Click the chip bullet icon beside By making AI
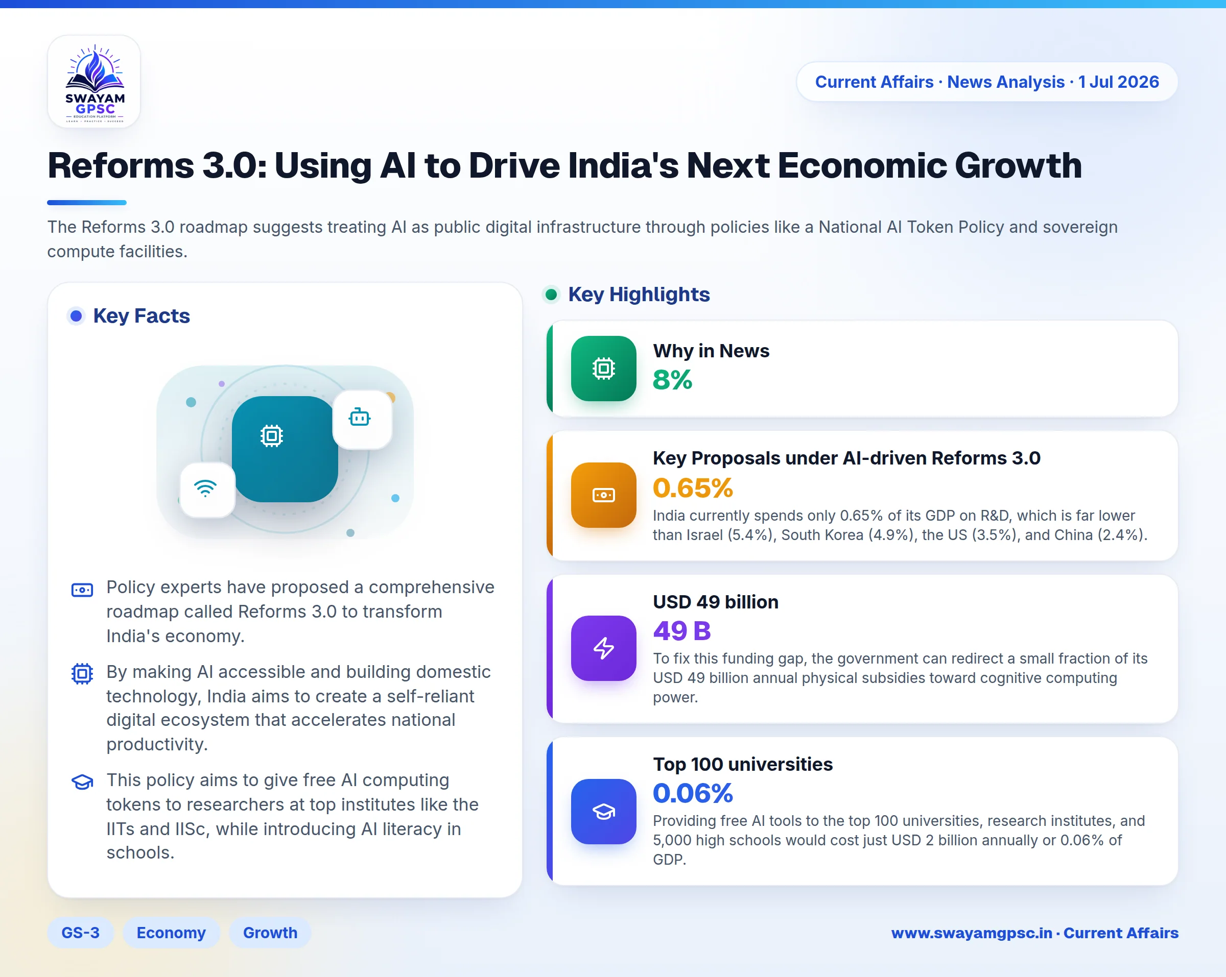This screenshot has width=1226, height=977. pyautogui.click(x=82, y=673)
